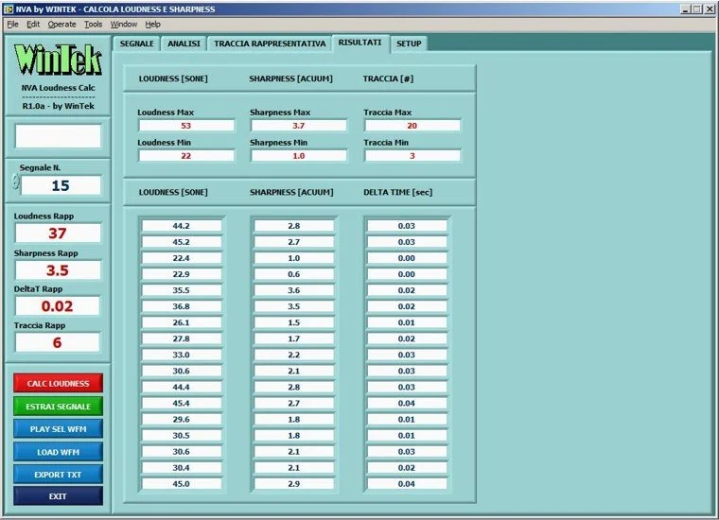Click sharpness cell 1.7

[294, 338]
